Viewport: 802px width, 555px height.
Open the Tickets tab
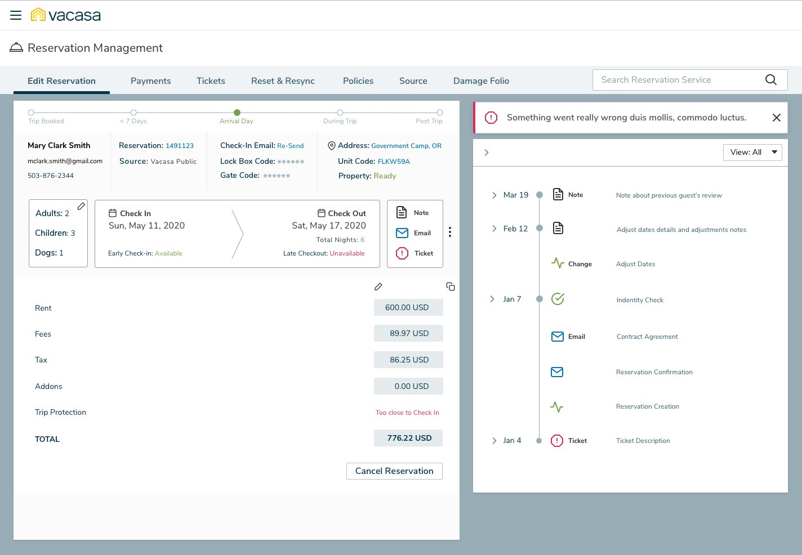click(211, 81)
